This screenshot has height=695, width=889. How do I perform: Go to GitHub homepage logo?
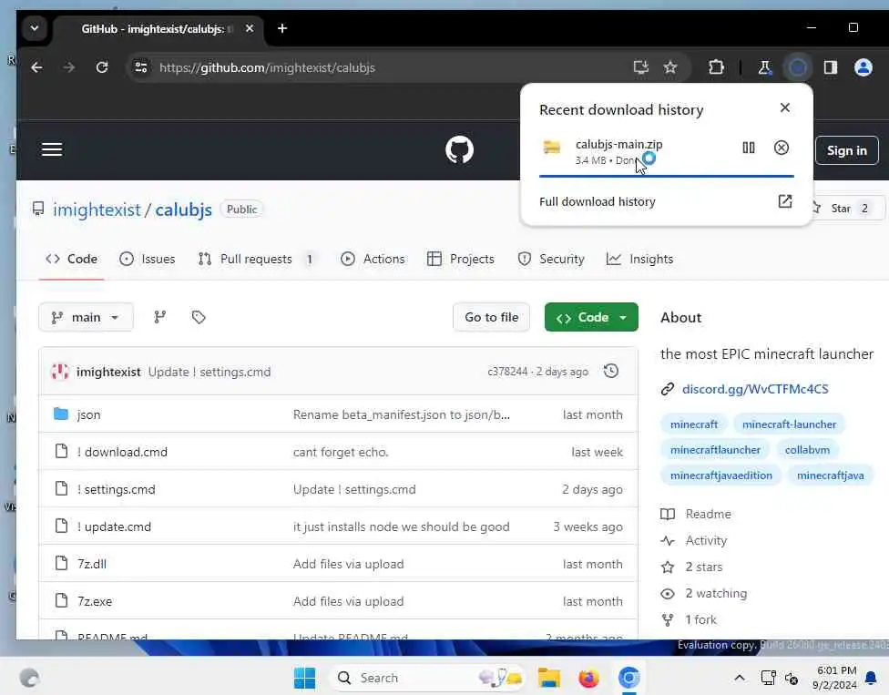coord(459,149)
